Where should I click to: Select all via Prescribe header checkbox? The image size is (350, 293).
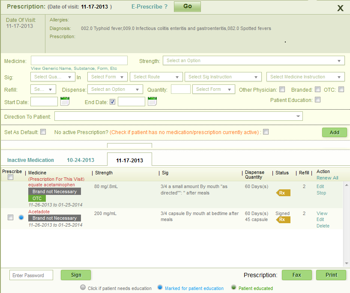(10, 177)
